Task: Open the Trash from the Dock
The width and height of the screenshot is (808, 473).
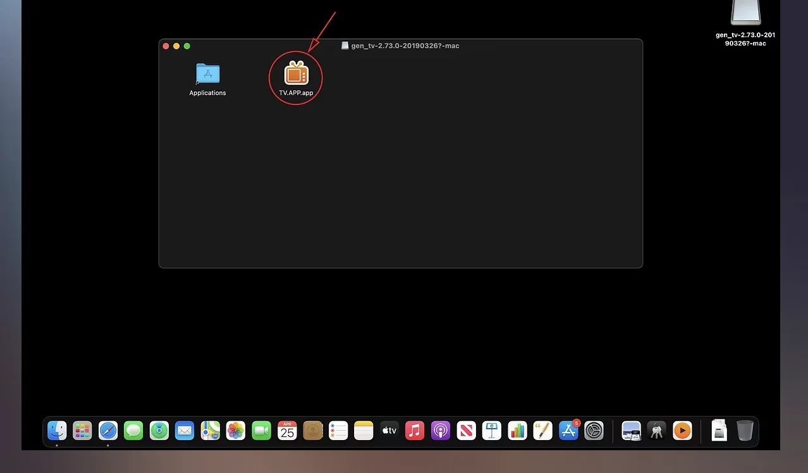Action: tap(745, 431)
